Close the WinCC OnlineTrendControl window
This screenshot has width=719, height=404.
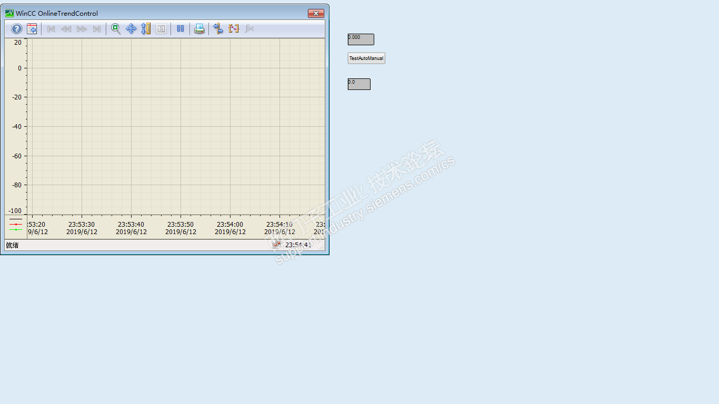316,13
